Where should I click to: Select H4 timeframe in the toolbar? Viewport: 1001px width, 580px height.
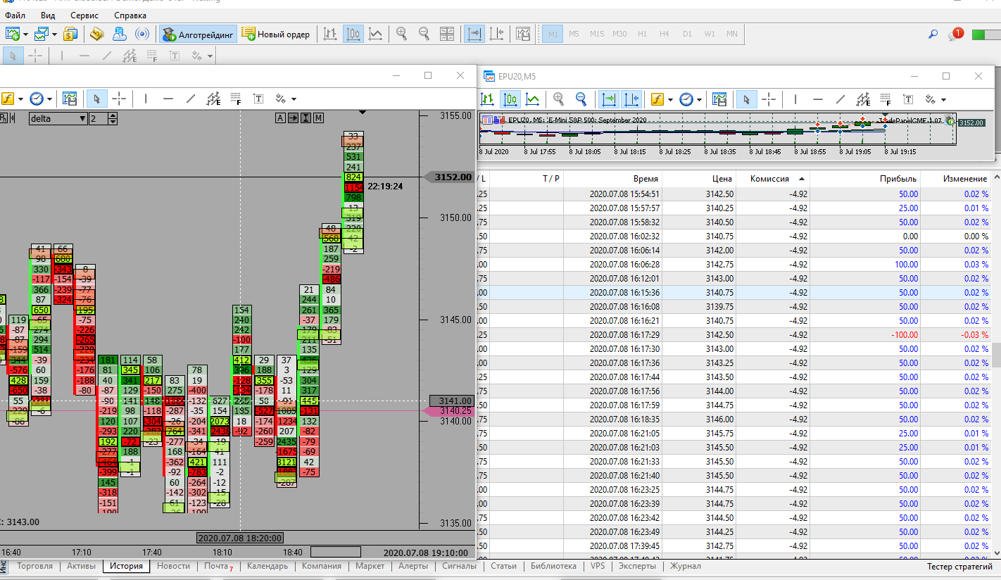point(664,34)
